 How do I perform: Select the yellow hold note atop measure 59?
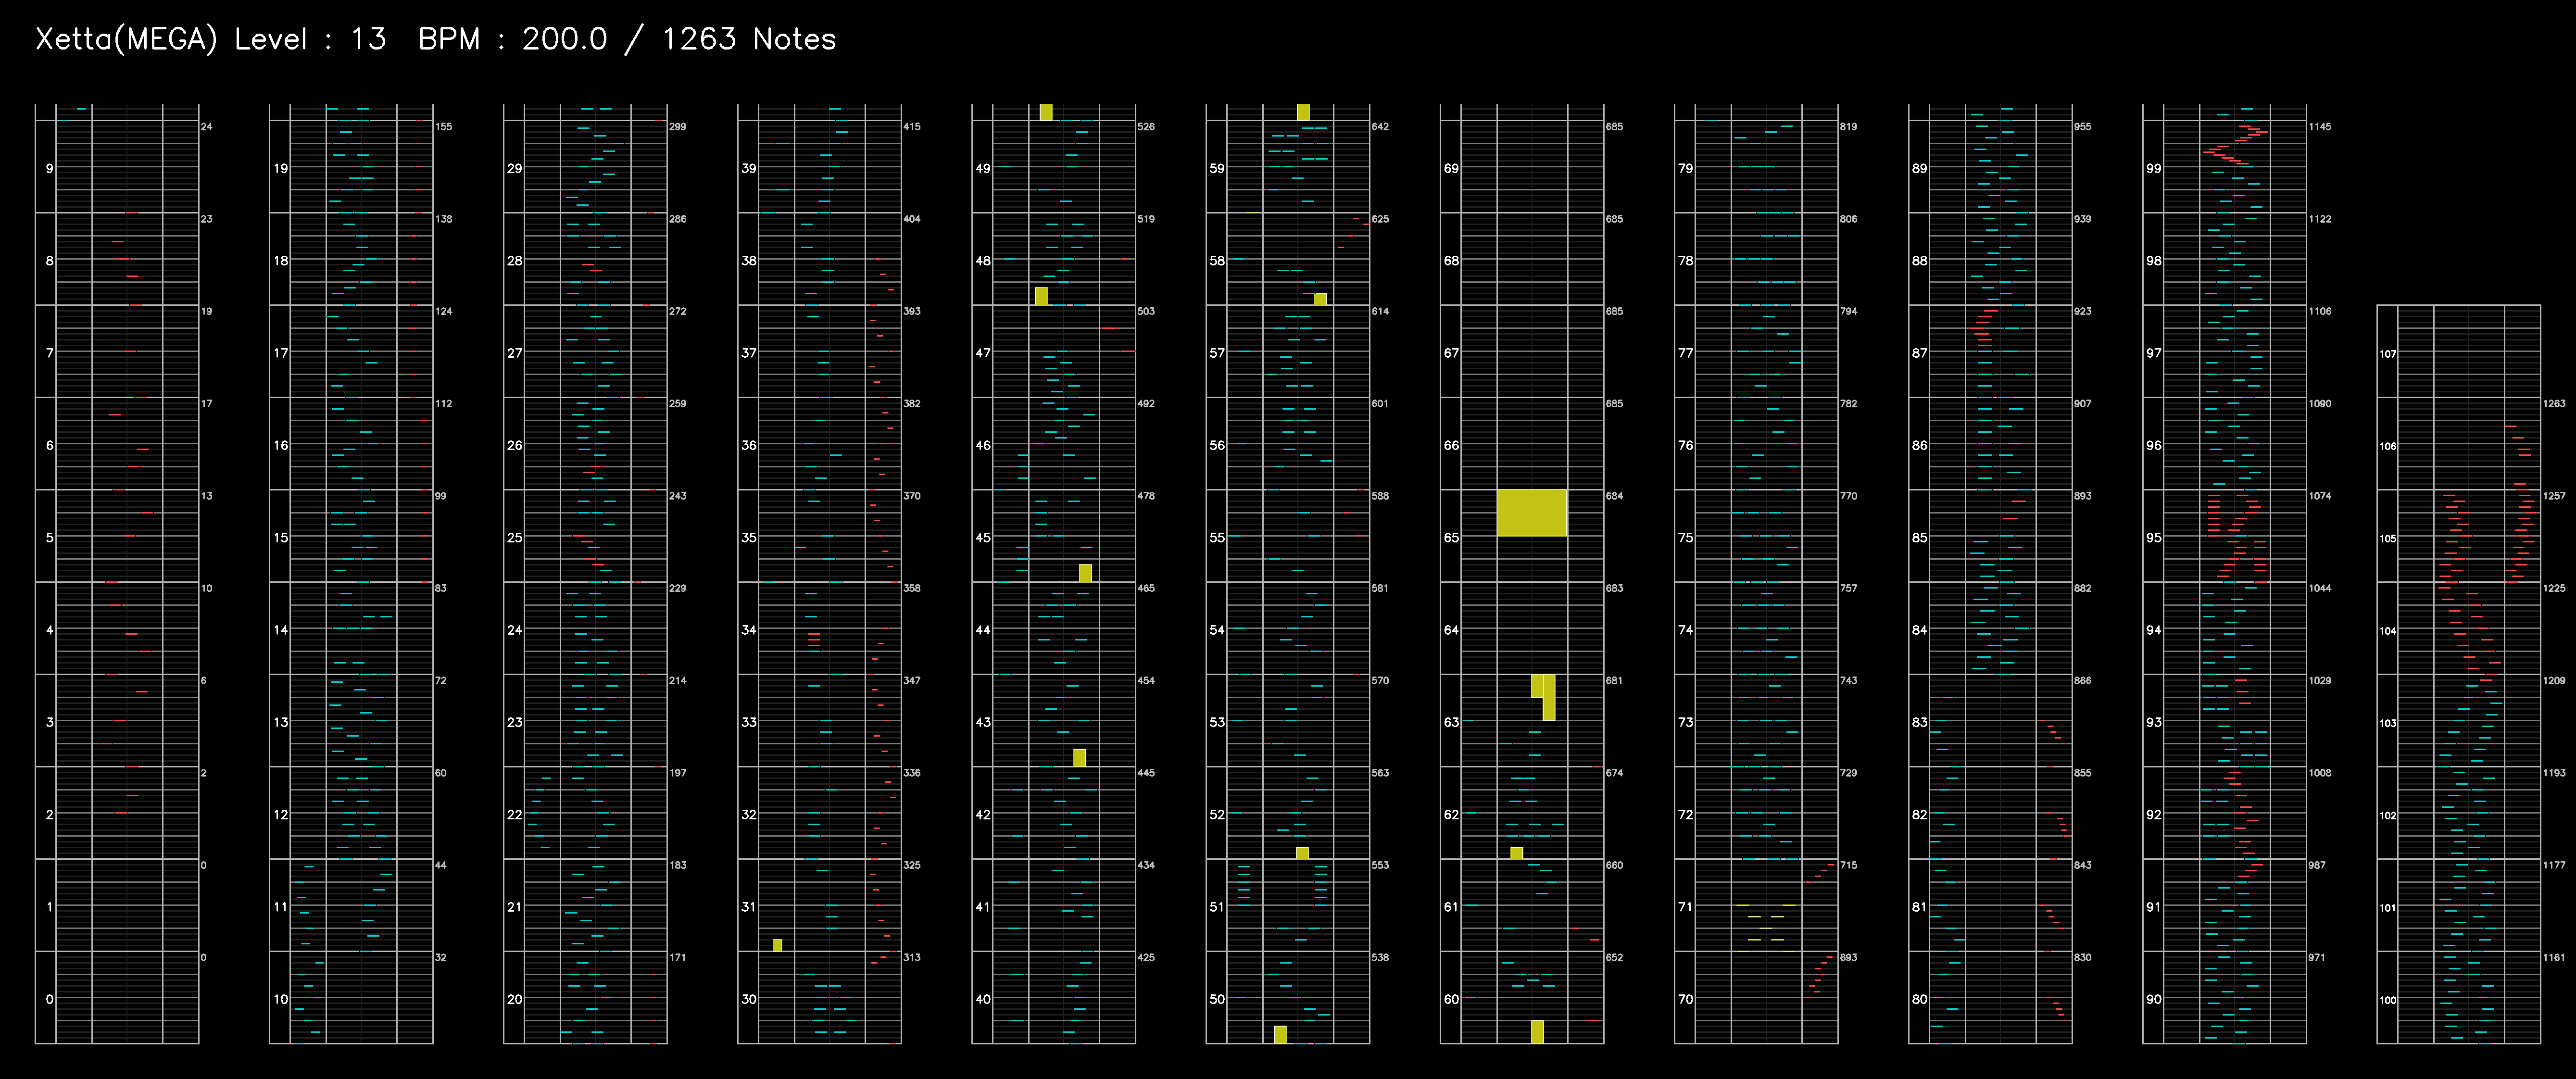pyautogui.click(x=1303, y=112)
